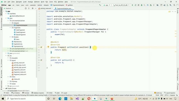Click the Stop app square icon

[x=154, y=5]
